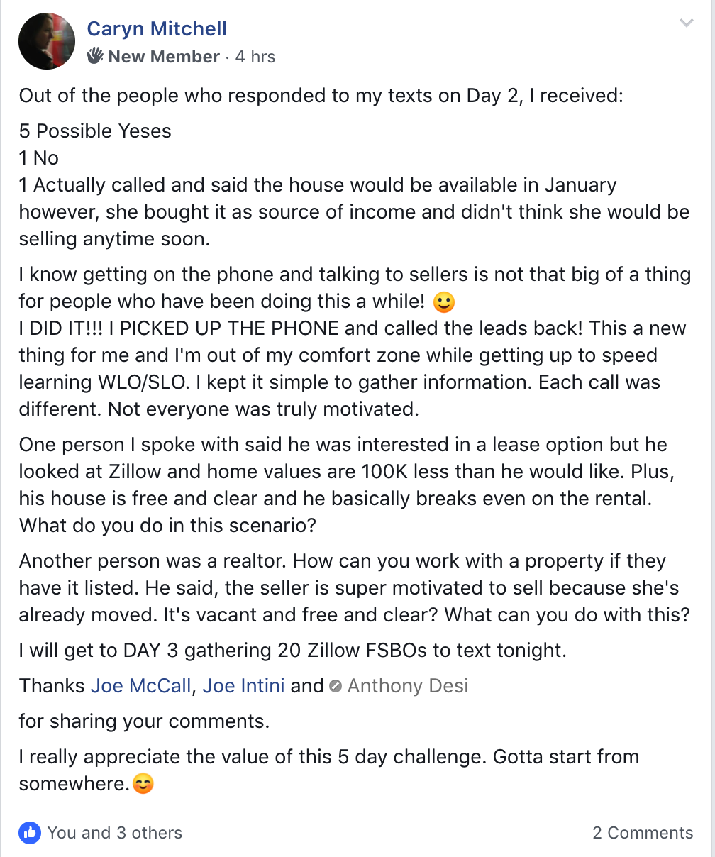This screenshot has height=857, width=715.
Task: Open the post via 4 hrs timestamp
Action: click(x=255, y=57)
